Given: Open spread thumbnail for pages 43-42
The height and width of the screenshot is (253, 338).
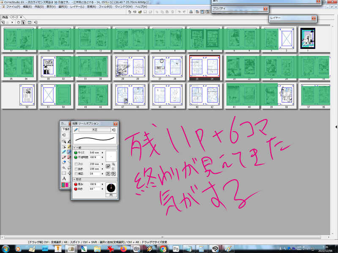Looking at the screenshot, I should pyautogui.click(x=204, y=96).
